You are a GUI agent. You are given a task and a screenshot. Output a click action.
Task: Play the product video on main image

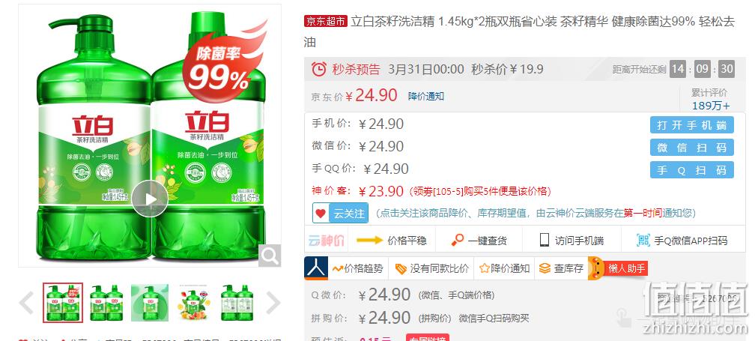(150, 199)
